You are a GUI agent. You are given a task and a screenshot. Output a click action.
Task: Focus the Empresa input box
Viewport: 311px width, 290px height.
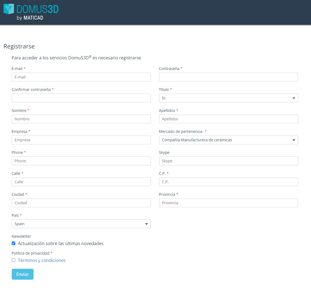tap(81, 140)
